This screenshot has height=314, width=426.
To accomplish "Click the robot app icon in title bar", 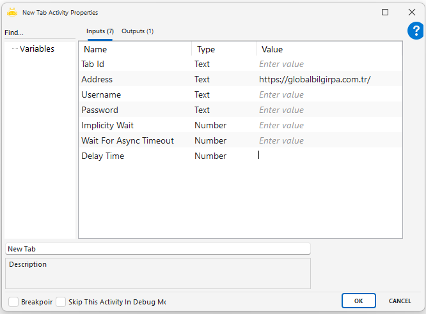I will pyautogui.click(x=12, y=12).
